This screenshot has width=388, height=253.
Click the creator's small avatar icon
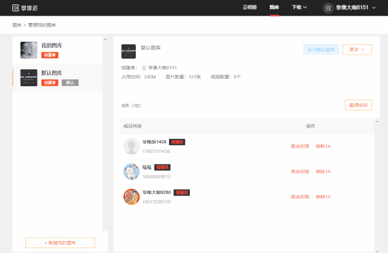pyautogui.click(x=144, y=68)
